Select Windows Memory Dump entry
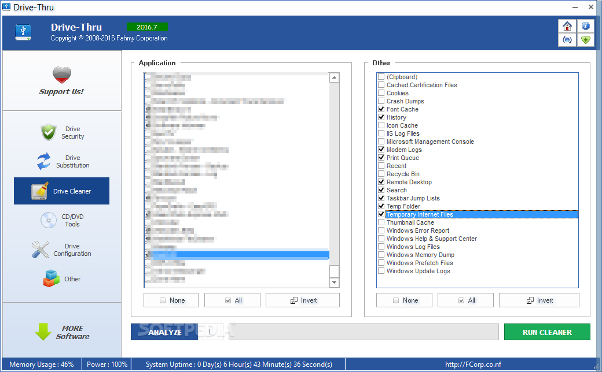 [420, 254]
